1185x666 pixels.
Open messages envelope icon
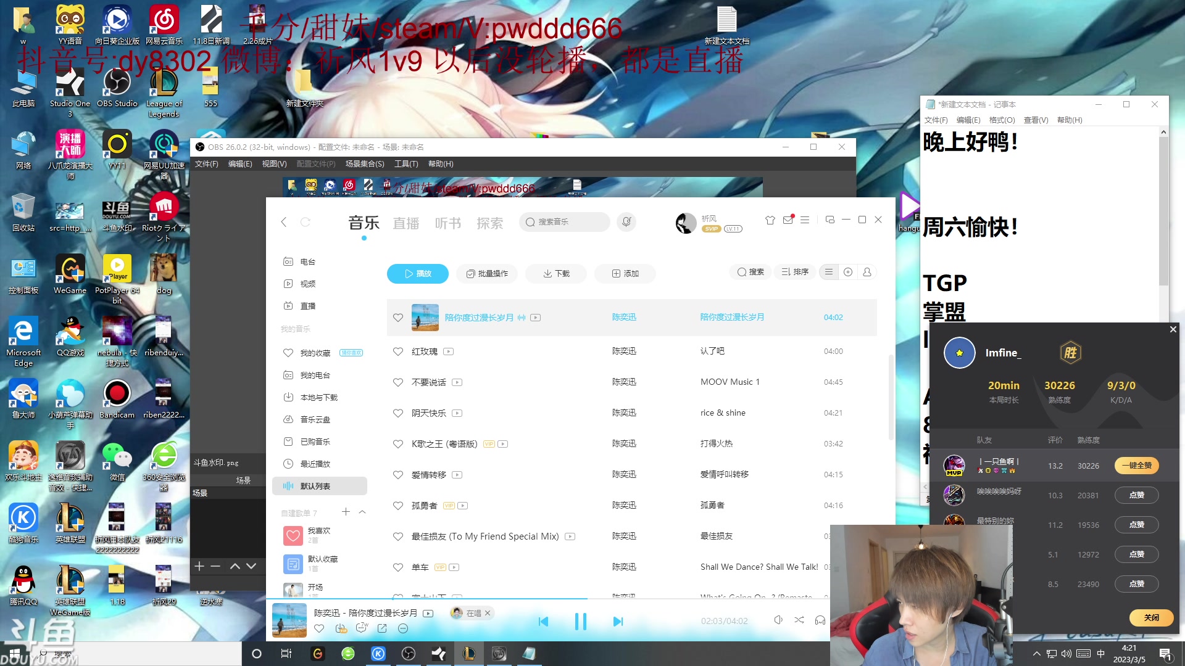coord(788,220)
